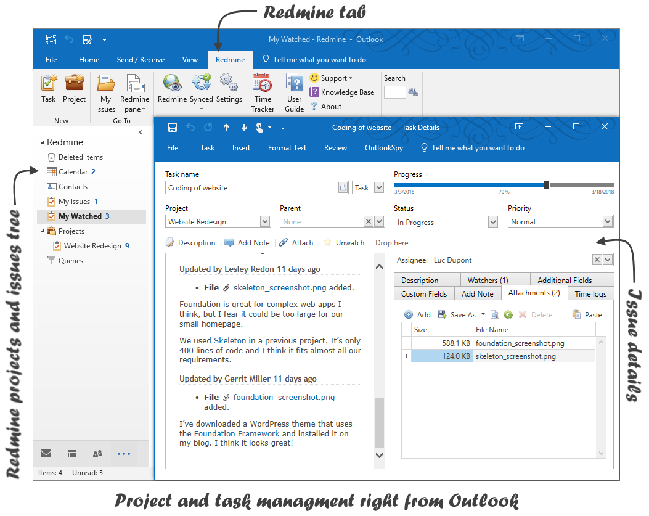649x516 pixels.
Task: Click the search binoculars icon
Action: (x=413, y=92)
